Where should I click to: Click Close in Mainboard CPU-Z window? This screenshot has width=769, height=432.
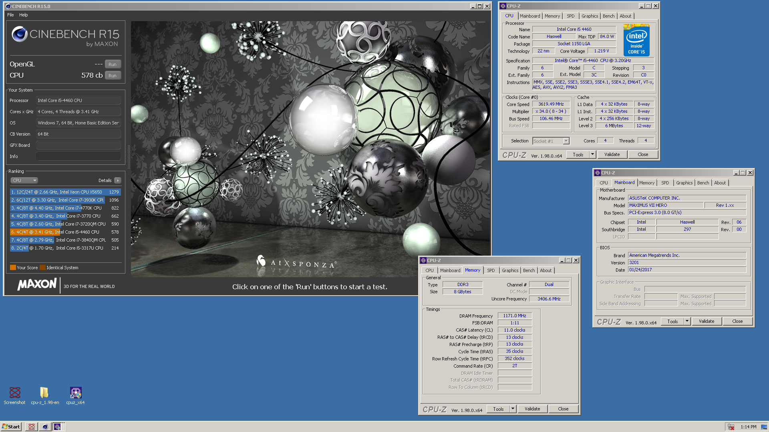737,322
